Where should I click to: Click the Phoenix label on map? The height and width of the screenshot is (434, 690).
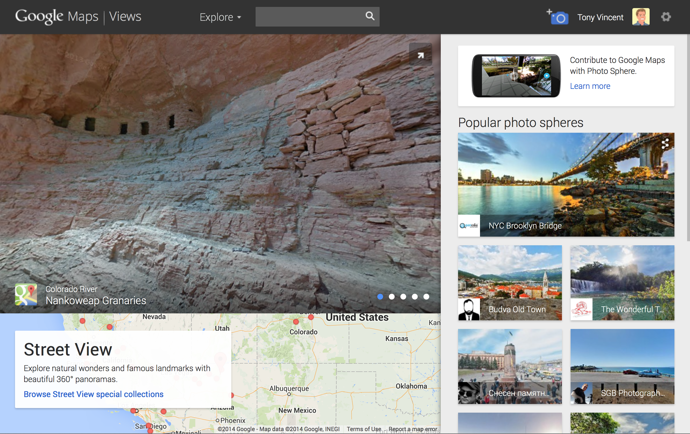pos(233,420)
